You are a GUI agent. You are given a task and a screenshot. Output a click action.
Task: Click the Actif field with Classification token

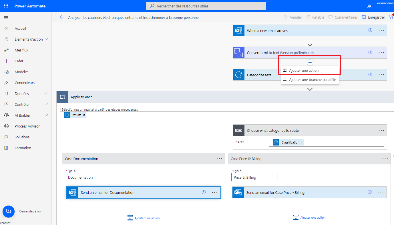(327, 142)
